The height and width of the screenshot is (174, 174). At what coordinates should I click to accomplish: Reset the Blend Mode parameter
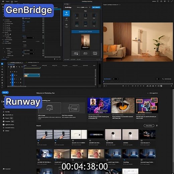pos(43,38)
